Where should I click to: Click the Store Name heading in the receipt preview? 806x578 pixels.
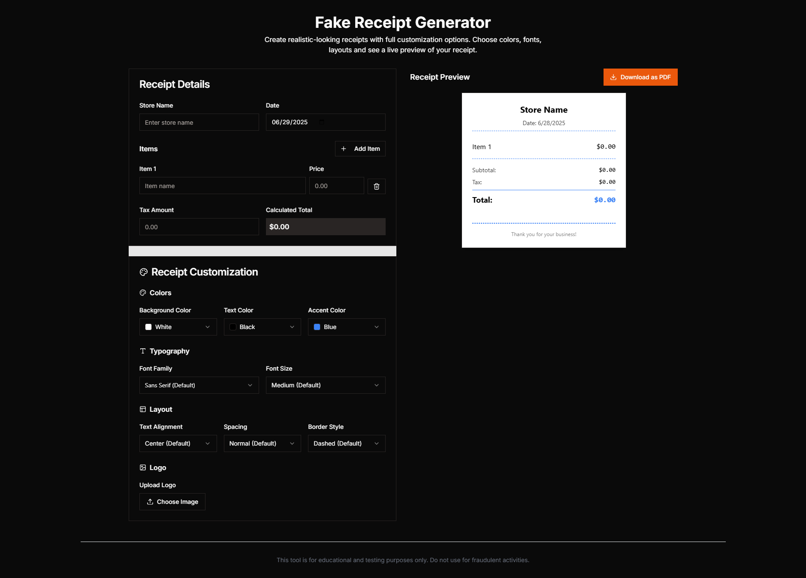pyautogui.click(x=544, y=110)
